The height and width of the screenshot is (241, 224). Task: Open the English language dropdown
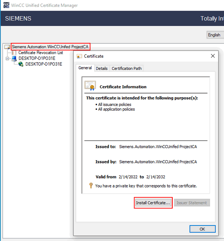215,35
